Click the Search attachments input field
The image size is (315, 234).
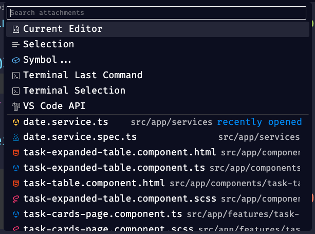pyautogui.click(x=157, y=13)
